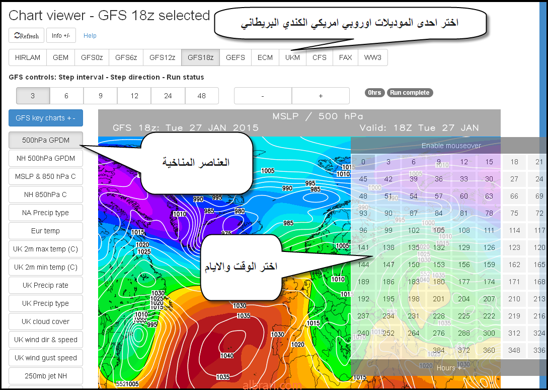This screenshot has height=390, width=548.
Task: Click the Refresh button
Action: (27, 35)
